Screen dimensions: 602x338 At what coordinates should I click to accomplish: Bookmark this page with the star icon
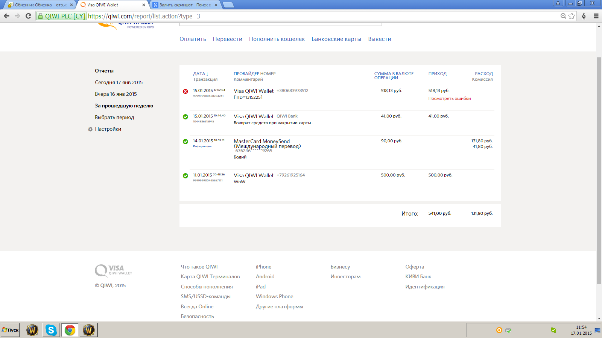coord(572,16)
